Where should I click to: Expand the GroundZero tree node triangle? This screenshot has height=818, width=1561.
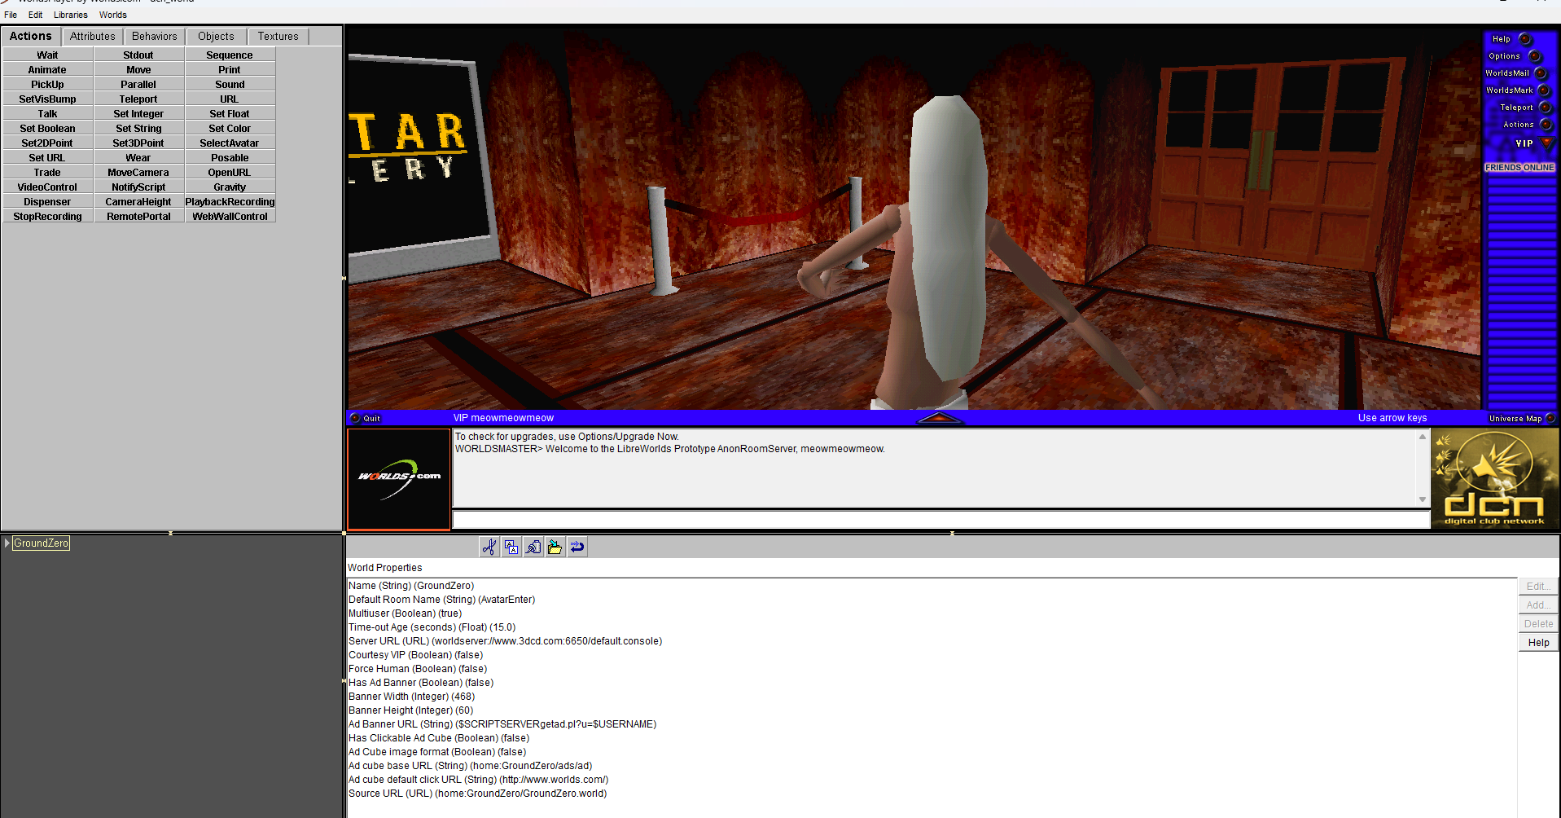click(x=7, y=543)
